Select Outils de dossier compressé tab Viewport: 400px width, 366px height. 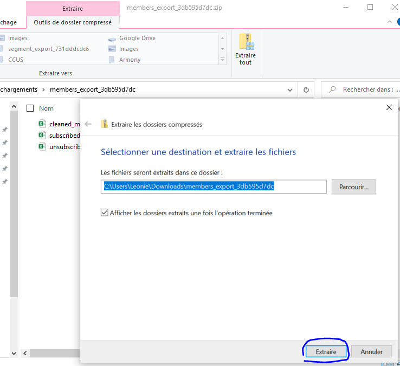click(73, 22)
